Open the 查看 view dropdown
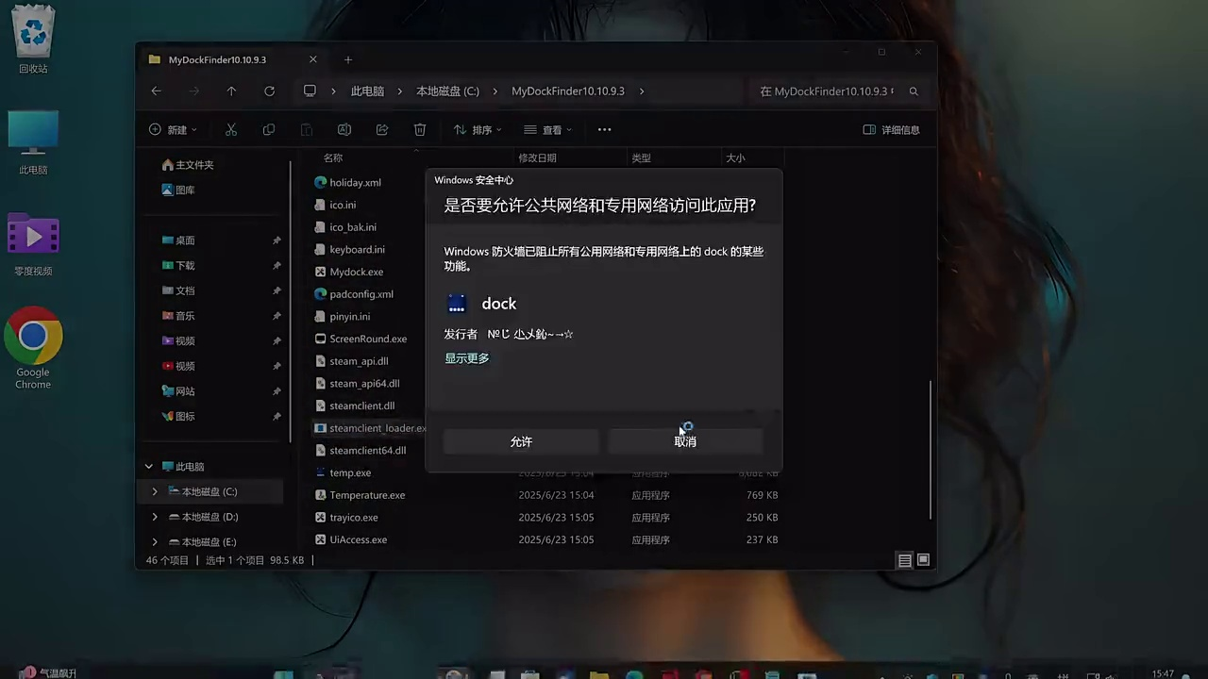Screen dimensions: 1208x679 (547, 129)
